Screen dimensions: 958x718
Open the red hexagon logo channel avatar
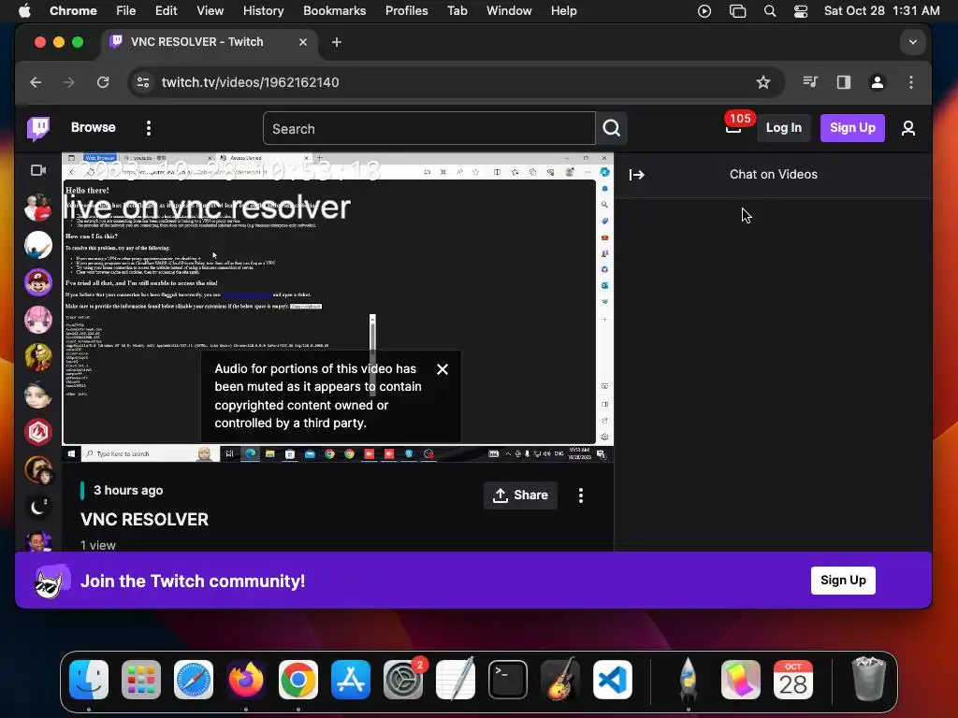point(37,432)
